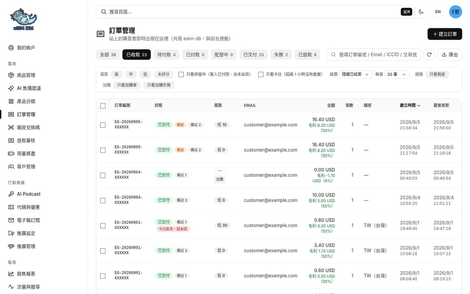Click 流量與搜尋 activity icon
The image size is (470, 294).
pos(11,287)
